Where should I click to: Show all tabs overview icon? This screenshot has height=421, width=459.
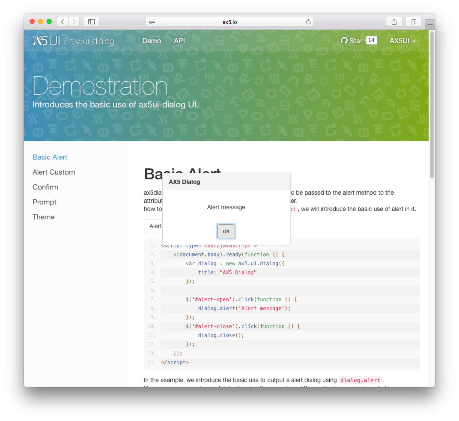413,22
